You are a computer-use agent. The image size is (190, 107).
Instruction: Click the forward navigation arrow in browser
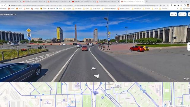2,5
